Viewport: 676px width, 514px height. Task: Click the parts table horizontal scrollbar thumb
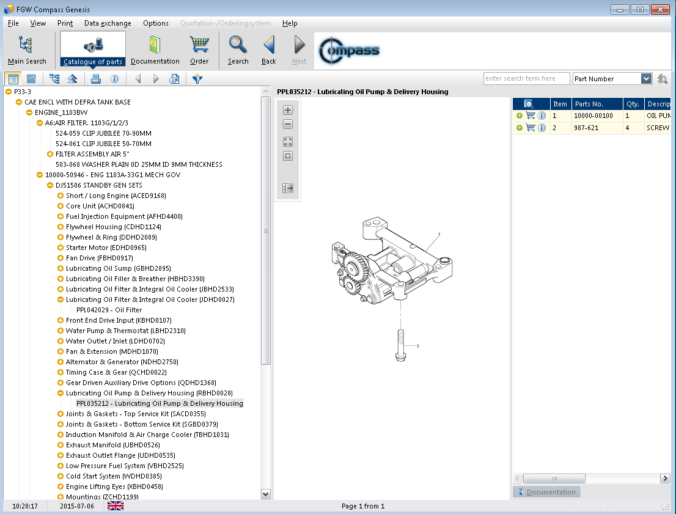coord(554,479)
